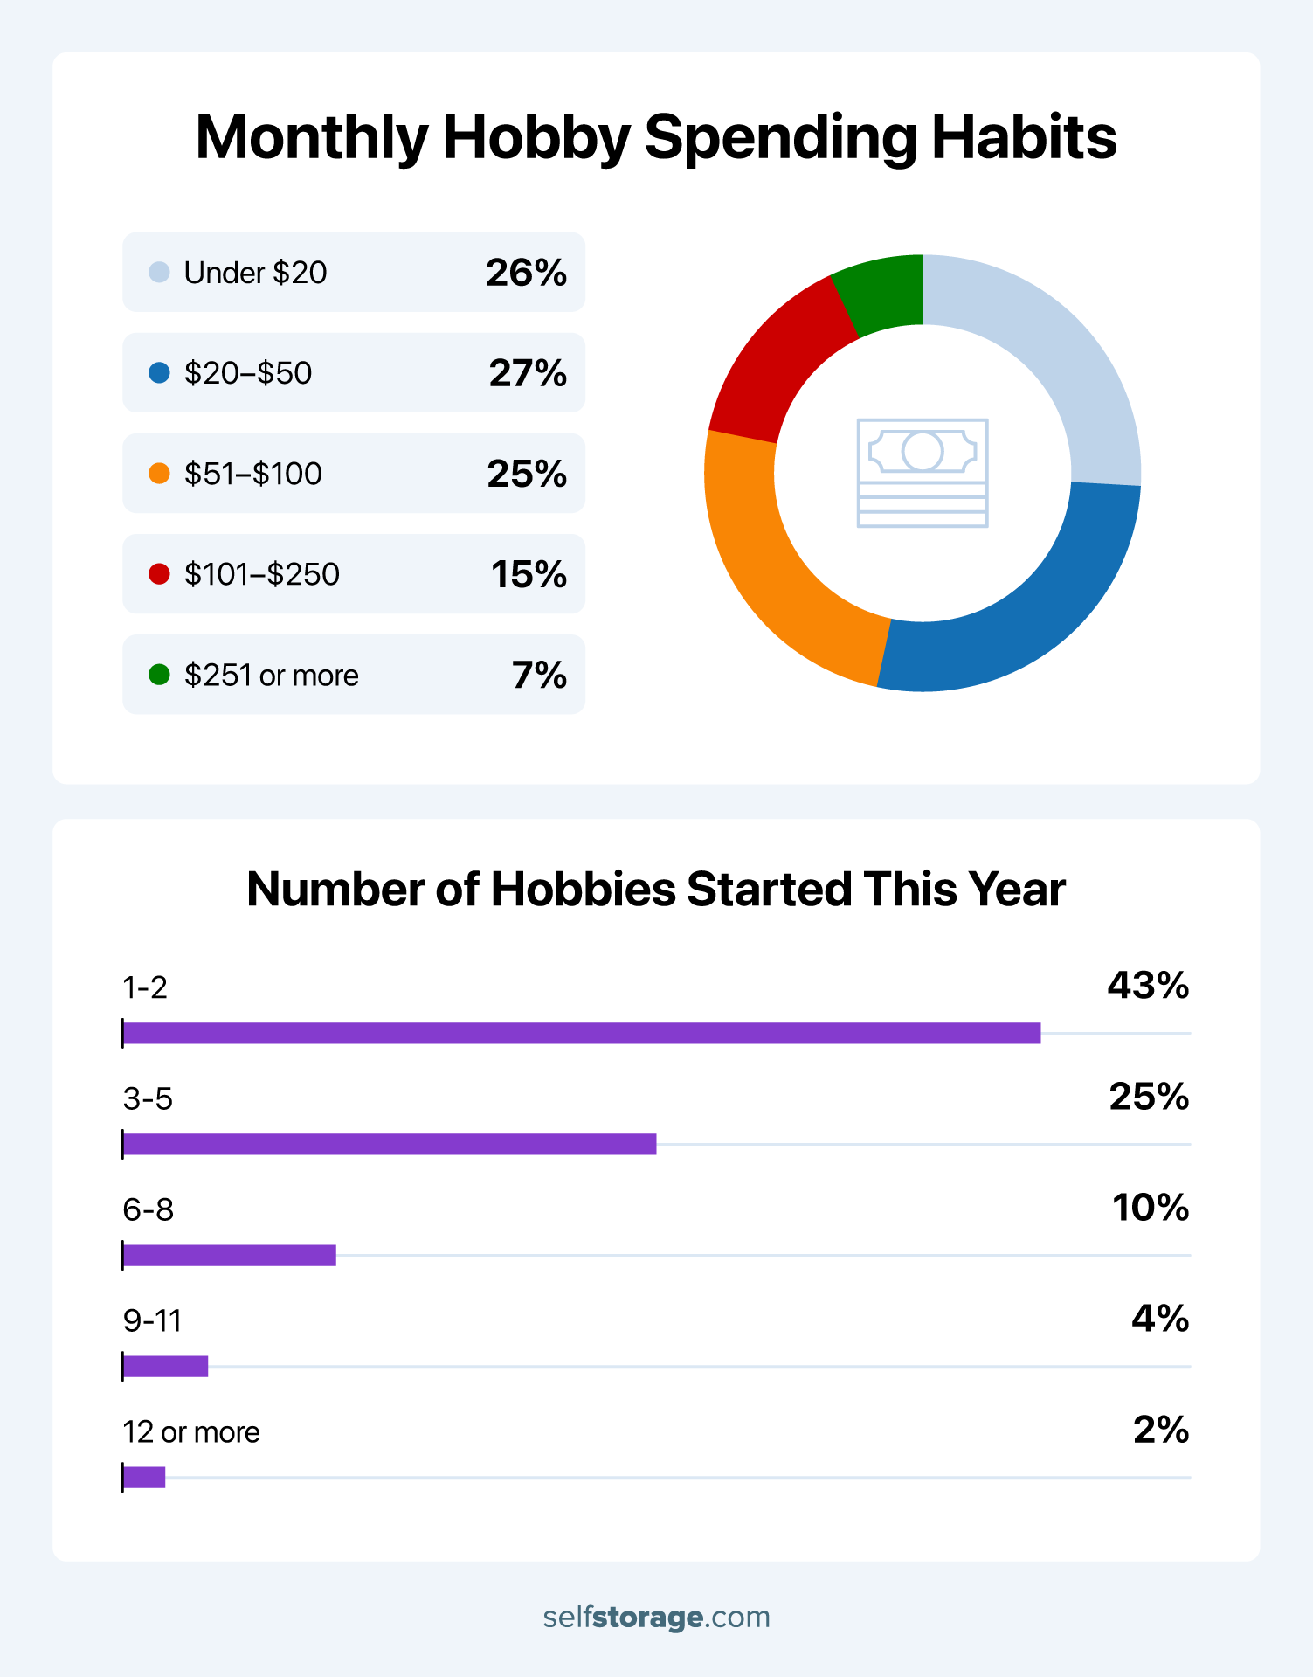The height and width of the screenshot is (1677, 1313).
Task: Open the selfstorage.com link
Action: tap(656, 1617)
